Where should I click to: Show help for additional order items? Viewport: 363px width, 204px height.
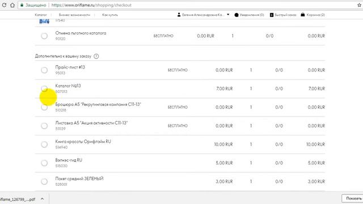(96, 56)
